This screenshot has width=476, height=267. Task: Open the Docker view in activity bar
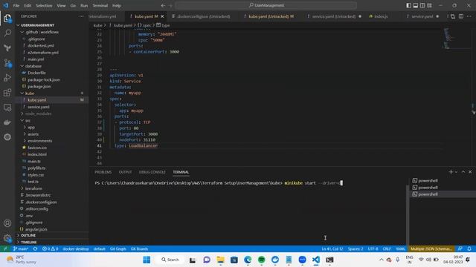click(7, 122)
